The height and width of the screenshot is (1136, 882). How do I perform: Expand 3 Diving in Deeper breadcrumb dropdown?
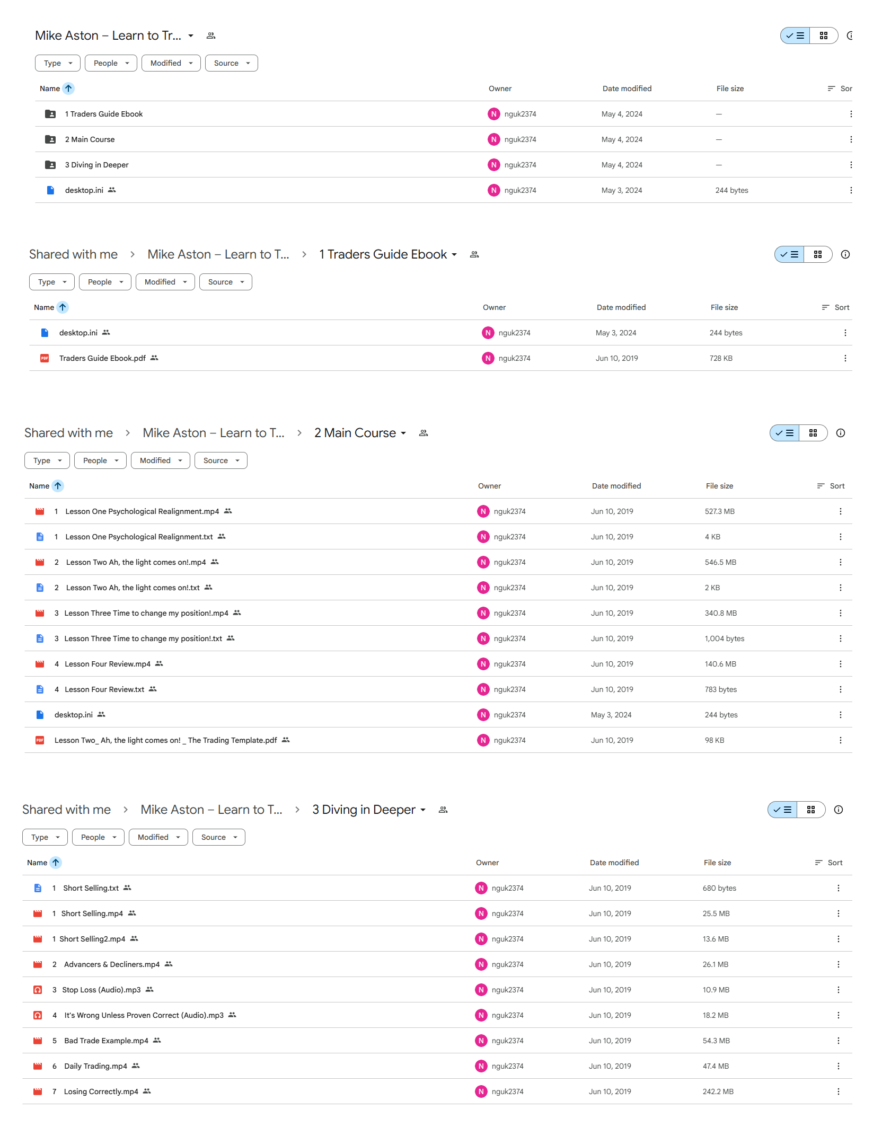(423, 810)
